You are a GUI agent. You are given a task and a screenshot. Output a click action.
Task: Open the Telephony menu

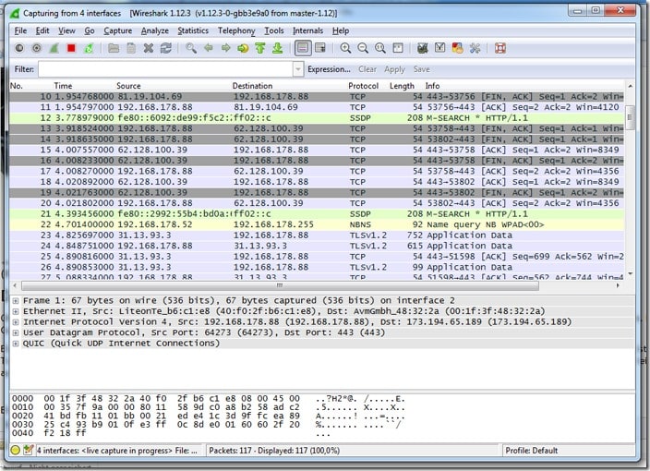(236, 30)
